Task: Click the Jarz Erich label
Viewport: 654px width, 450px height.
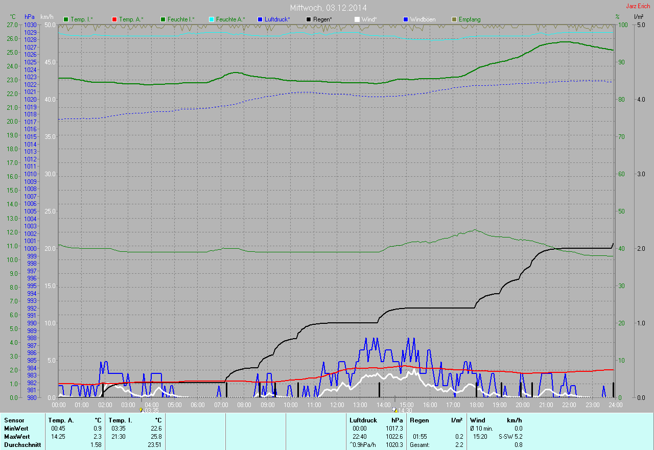Action: [x=638, y=6]
